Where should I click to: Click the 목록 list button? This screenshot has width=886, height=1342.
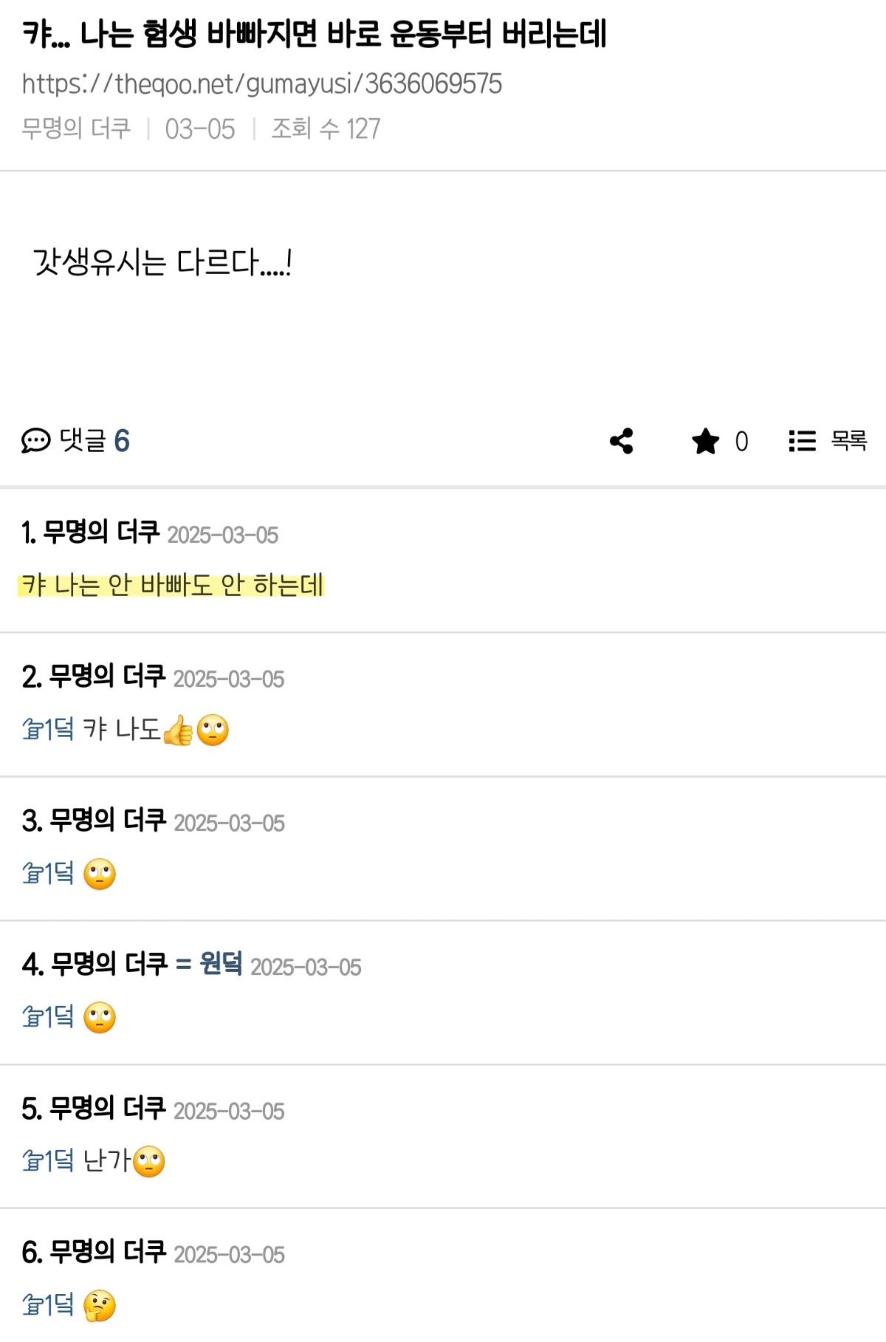click(848, 441)
